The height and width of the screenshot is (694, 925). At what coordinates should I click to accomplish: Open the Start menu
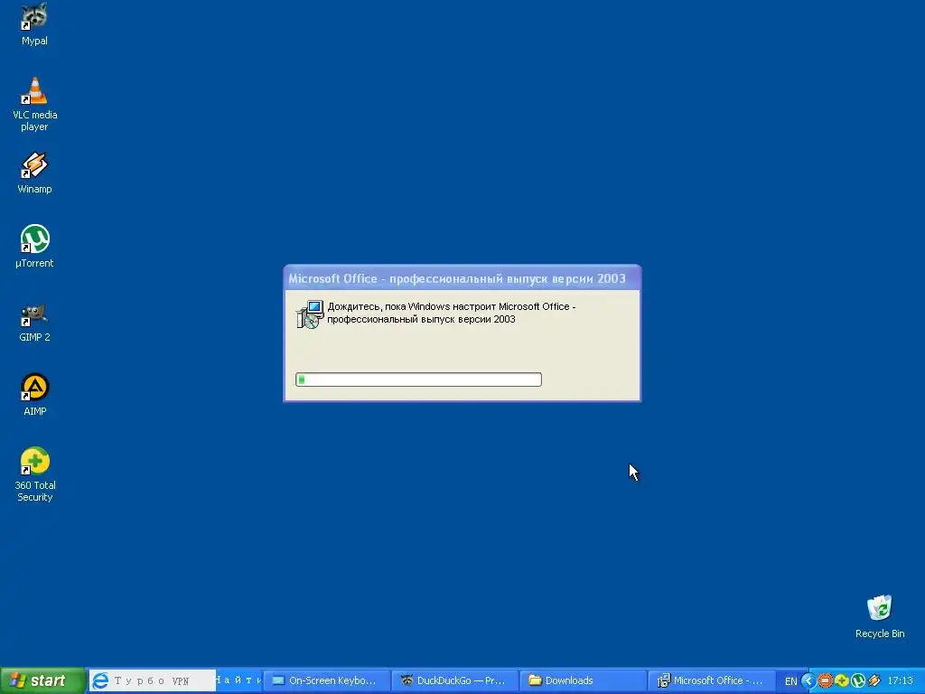42,680
